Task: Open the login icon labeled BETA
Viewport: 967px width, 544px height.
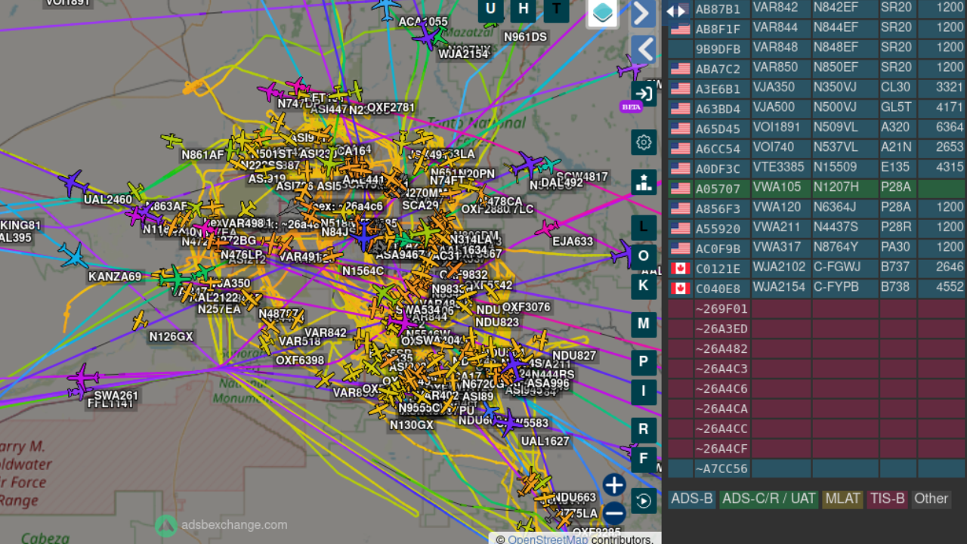Action: pyautogui.click(x=644, y=94)
